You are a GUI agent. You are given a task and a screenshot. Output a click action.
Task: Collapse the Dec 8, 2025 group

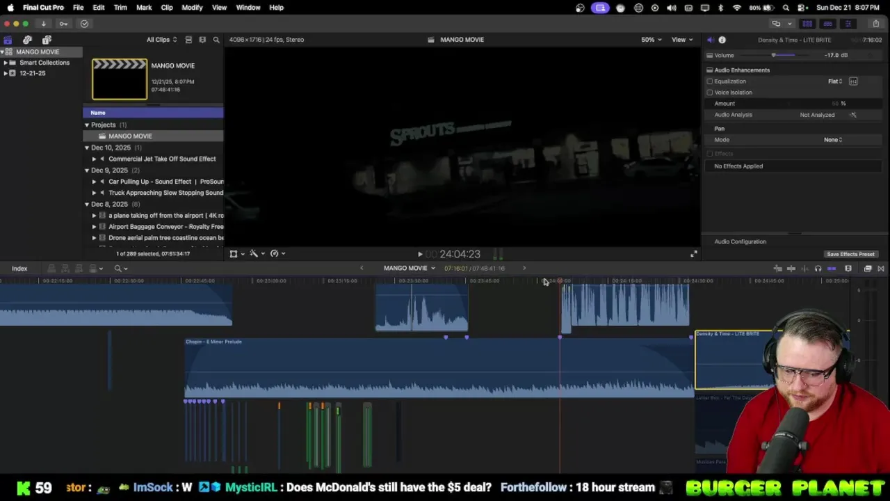(87, 204)
